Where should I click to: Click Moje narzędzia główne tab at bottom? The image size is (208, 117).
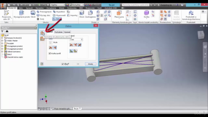pyautogui.click(x=62, y=109)
